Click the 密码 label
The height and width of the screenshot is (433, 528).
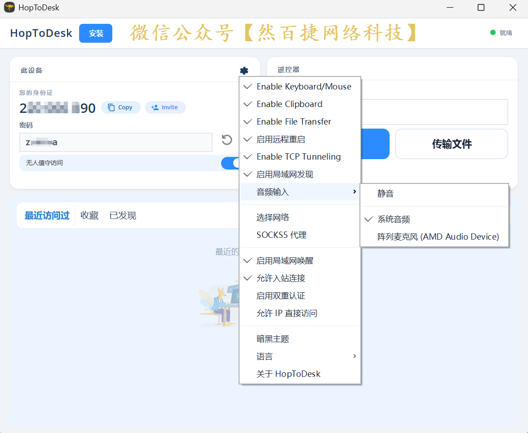point(26,125)
